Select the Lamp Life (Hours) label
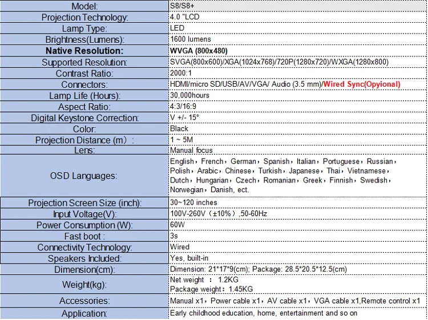Image resolution: width=428 pixels, height=320 pixels. 84,96
